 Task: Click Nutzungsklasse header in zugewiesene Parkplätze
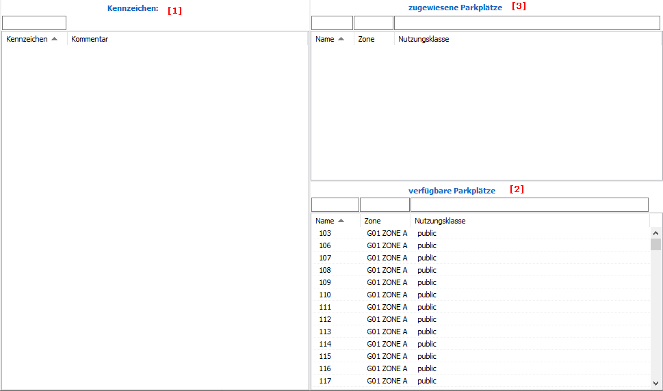[x=424, y=39]
